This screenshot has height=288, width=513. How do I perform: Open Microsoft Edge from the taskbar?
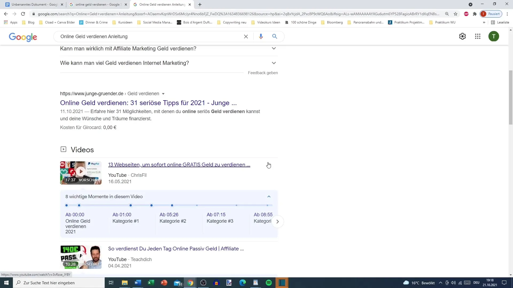(x=243, y=283)
